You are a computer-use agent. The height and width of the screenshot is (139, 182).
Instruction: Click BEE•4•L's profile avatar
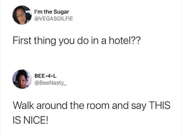pyautogui.click(x=22, y=79)
